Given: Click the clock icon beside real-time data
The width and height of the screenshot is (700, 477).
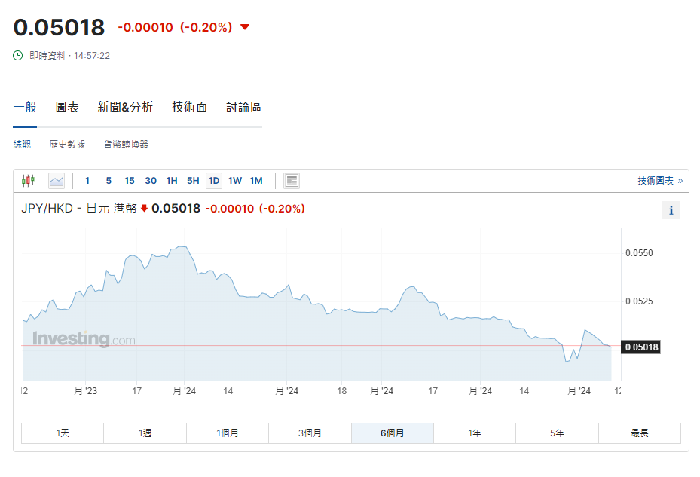Looking at the screenshot, I should pos(19,56).
